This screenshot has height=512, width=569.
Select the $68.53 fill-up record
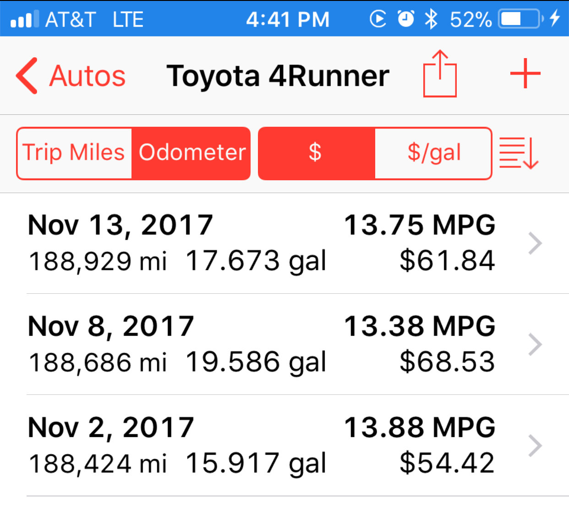[x=284, y=344]
